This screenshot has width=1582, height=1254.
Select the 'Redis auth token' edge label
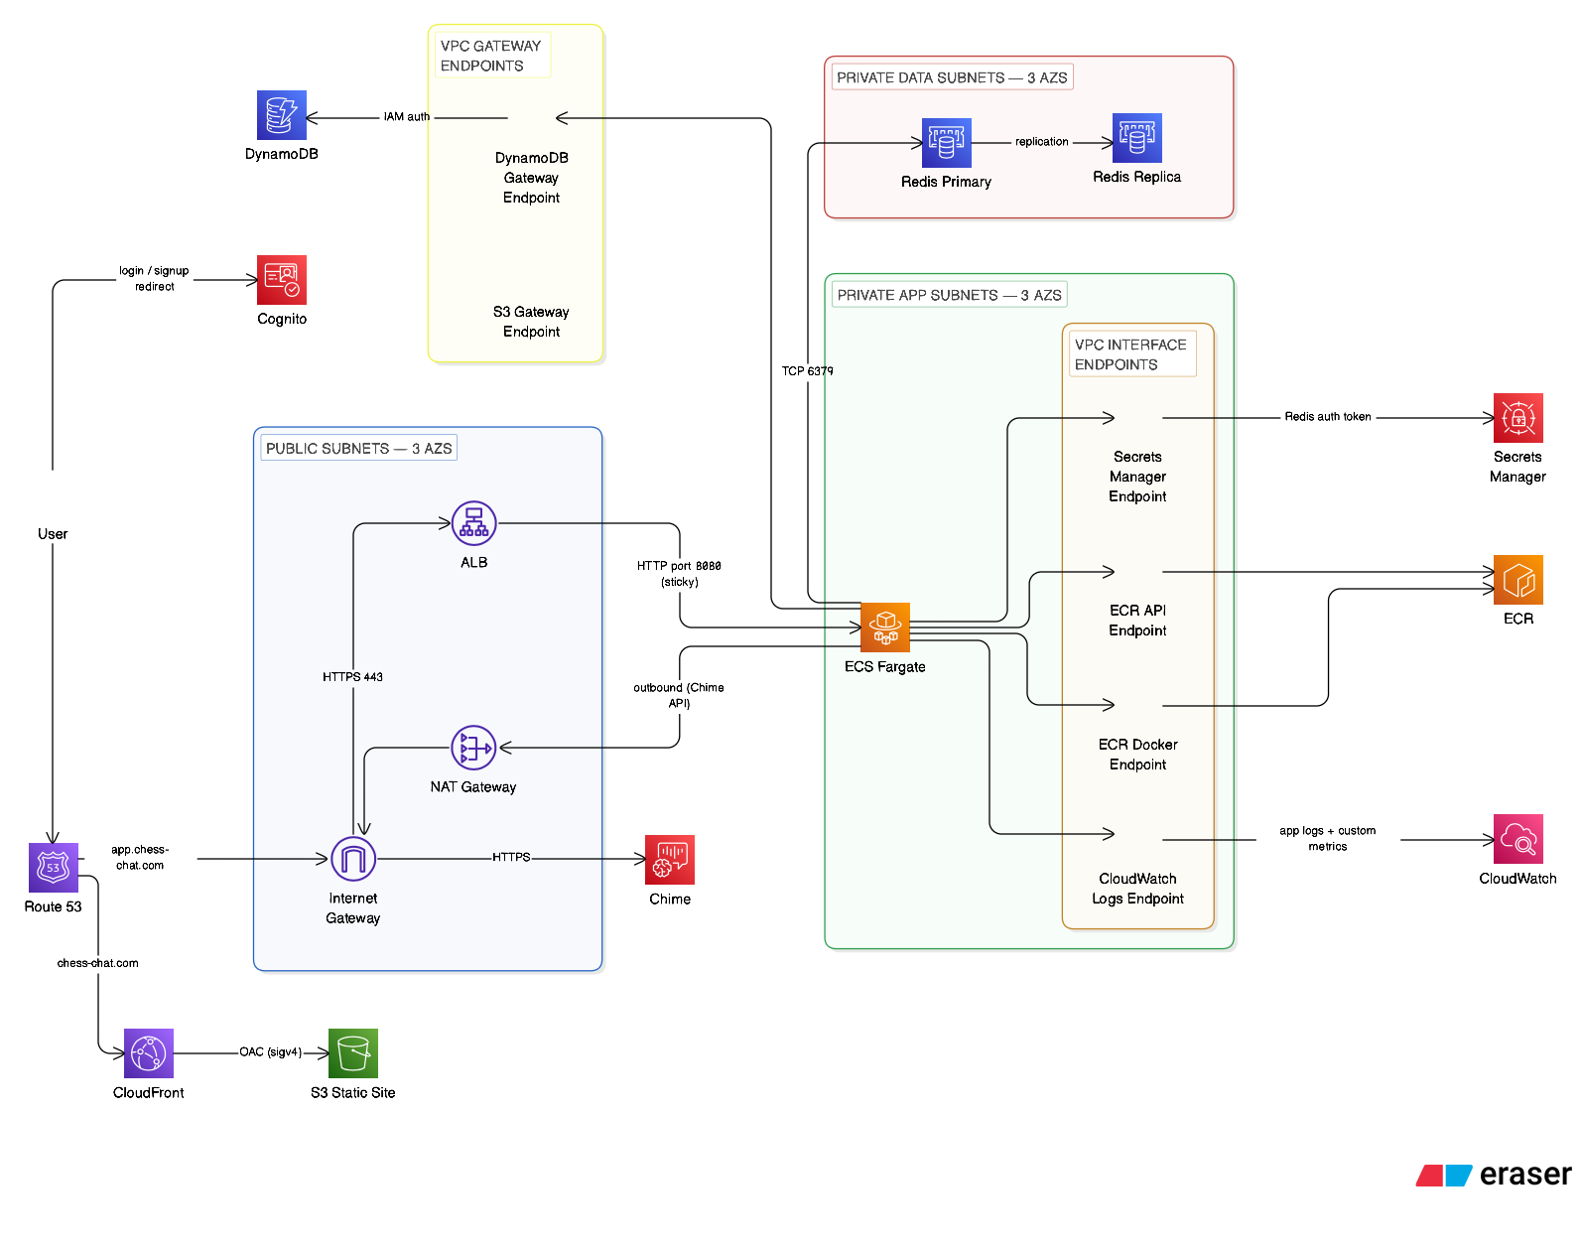[x=1328, y=417]
